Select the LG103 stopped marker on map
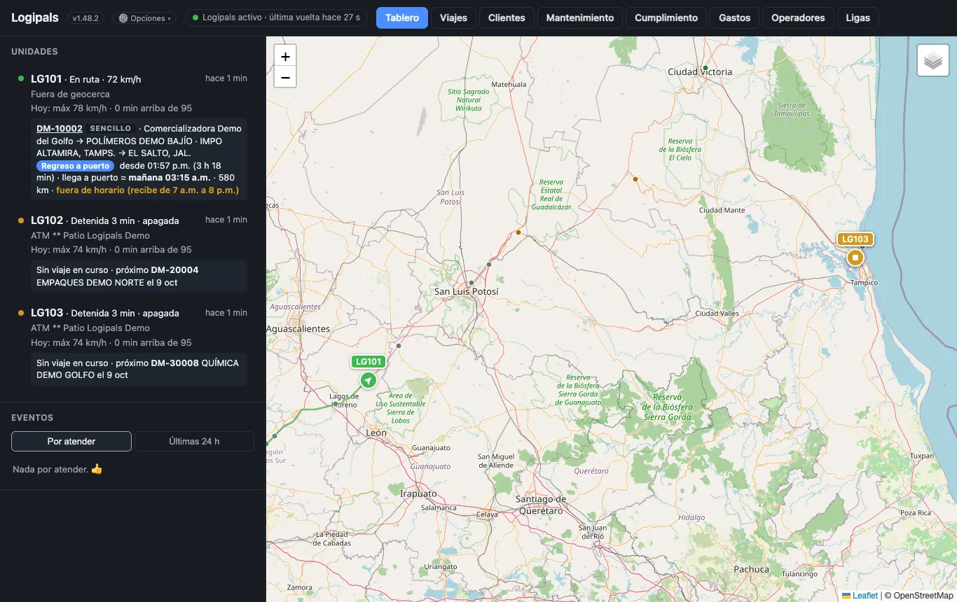Image resolution: width=957 pixels, height=602 pixels. tap(855, 258)
